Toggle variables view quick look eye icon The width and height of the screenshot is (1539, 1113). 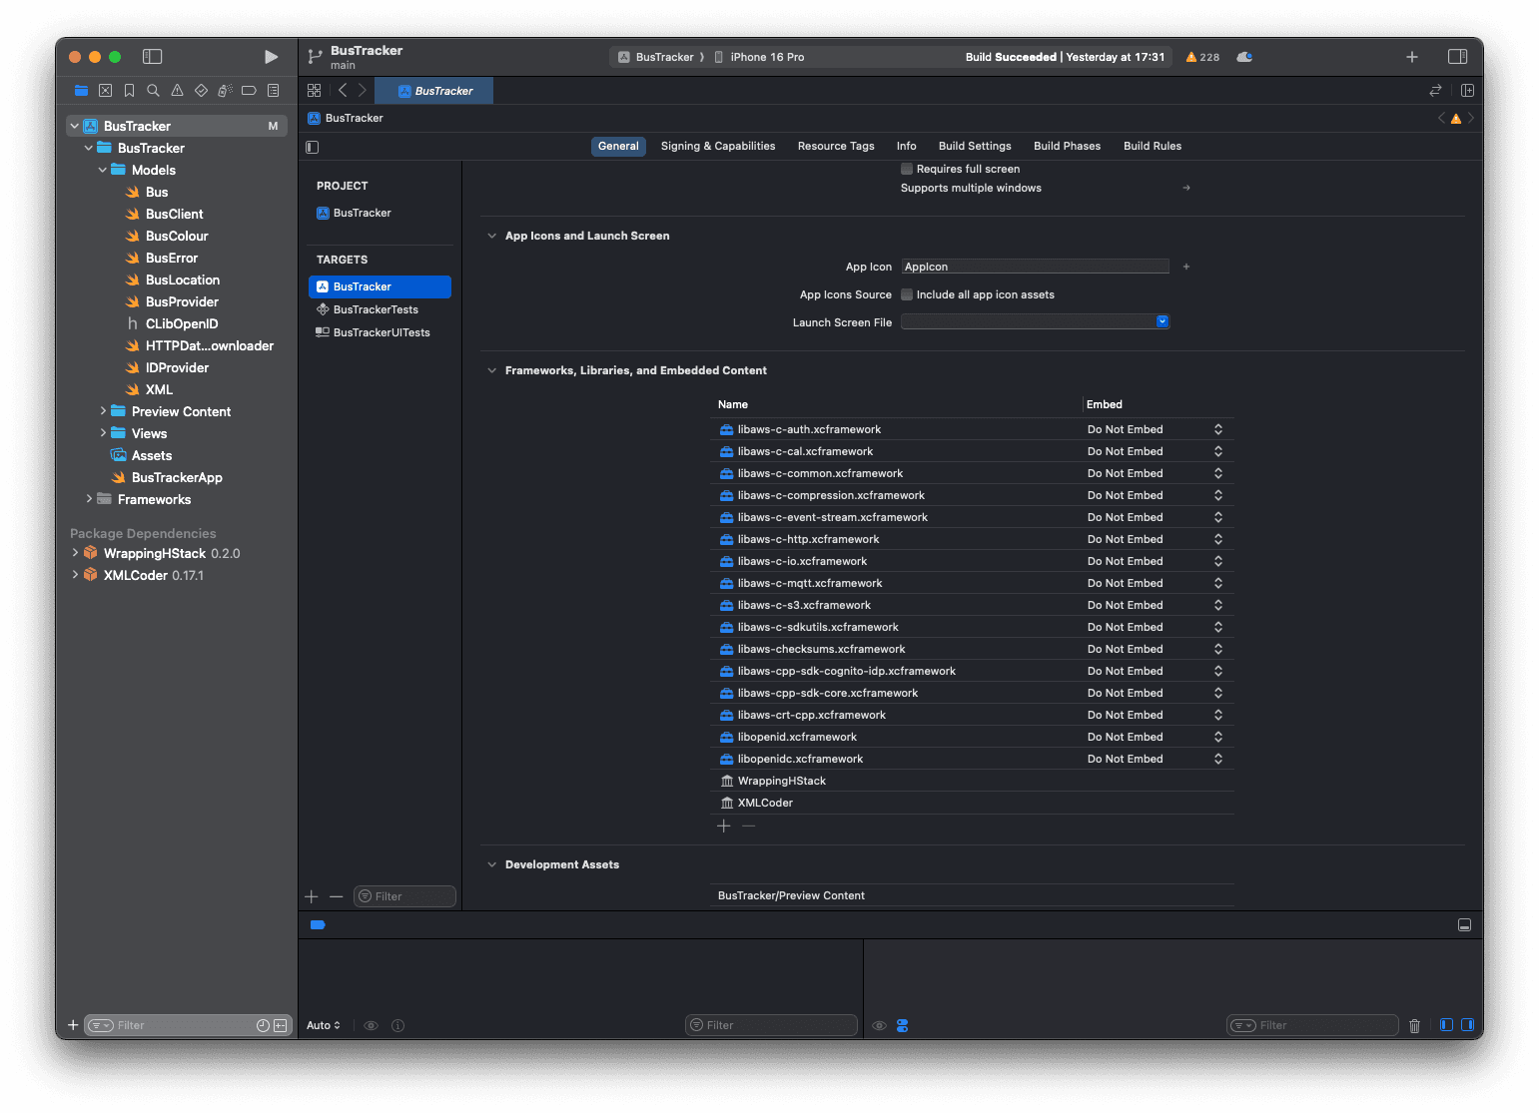tap(371, 1025)
